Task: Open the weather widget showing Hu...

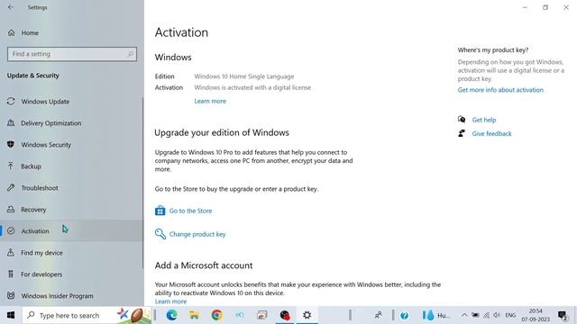Action: tap(436, 315)
